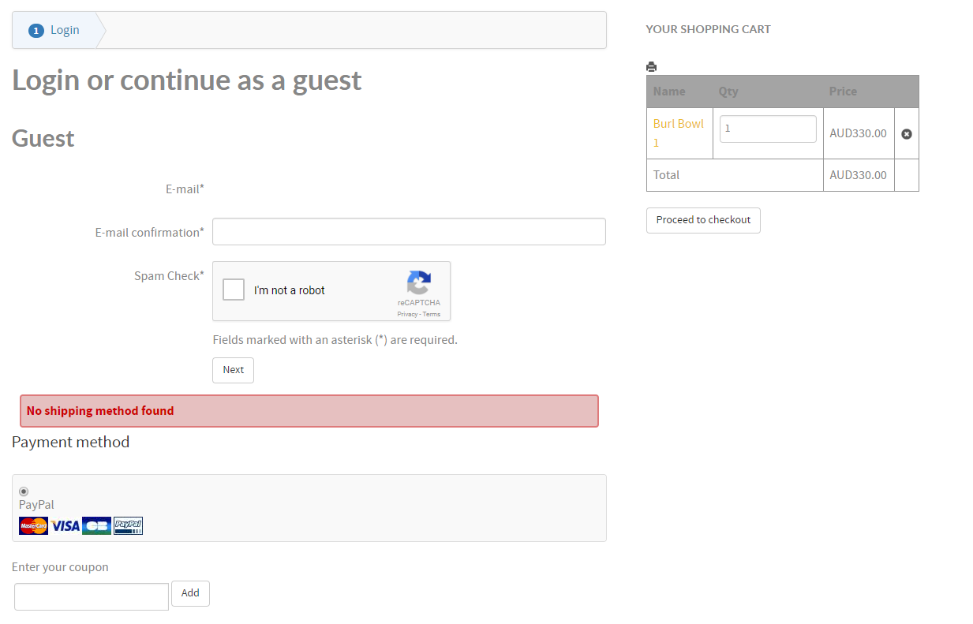Open the reCAPTCHA Terms link
Screen dimensions: 973x624
pos(432,314)
